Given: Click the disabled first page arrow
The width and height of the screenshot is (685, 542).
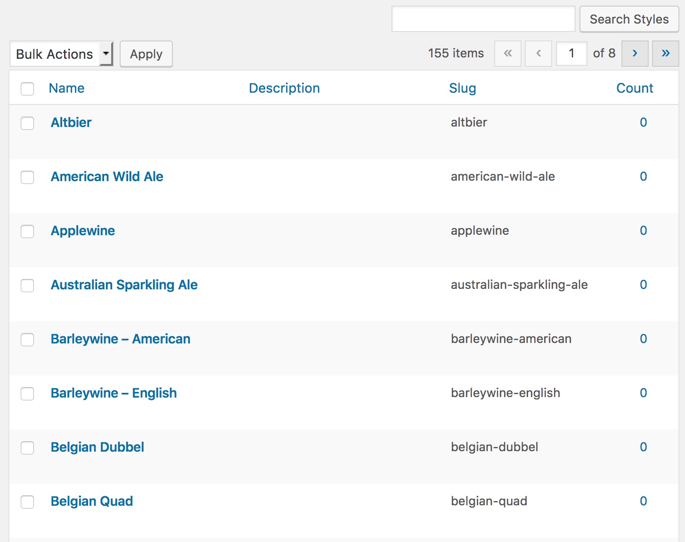Looking at the screenshot, I should click(508, 53).
